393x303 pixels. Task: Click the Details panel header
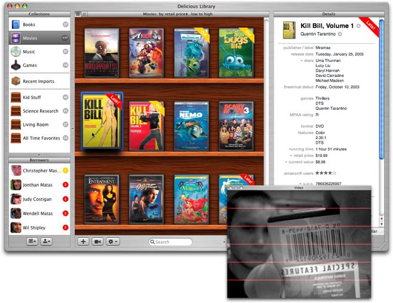329,14
